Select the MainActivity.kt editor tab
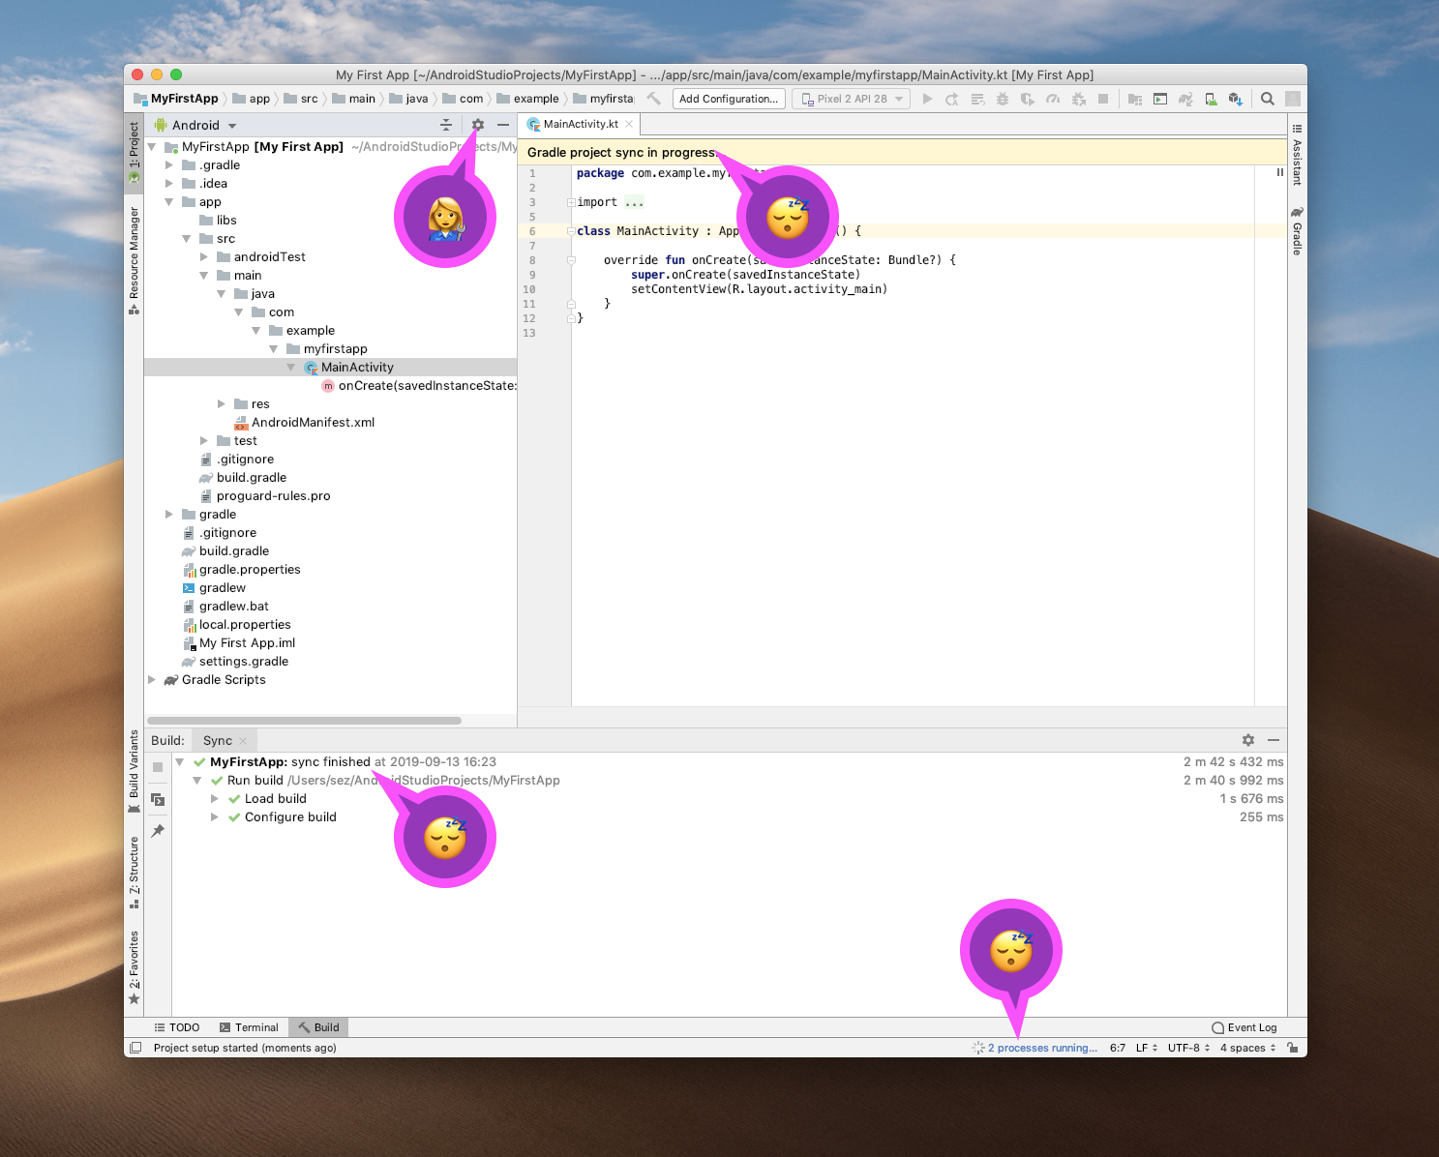This screenshot has width=1439, height=1157. 579,124
